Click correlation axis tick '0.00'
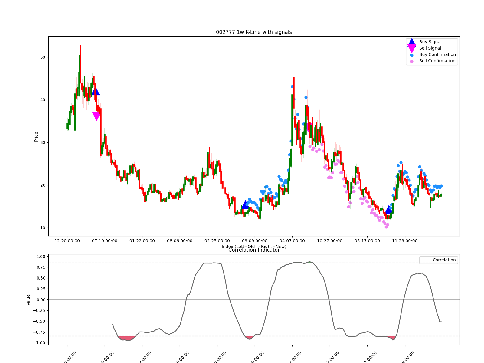This screenshot has width=484, height=363. click(41, 299)
